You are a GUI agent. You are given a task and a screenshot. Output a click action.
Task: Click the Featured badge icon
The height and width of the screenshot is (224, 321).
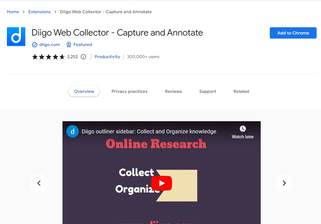pos(69,44)
